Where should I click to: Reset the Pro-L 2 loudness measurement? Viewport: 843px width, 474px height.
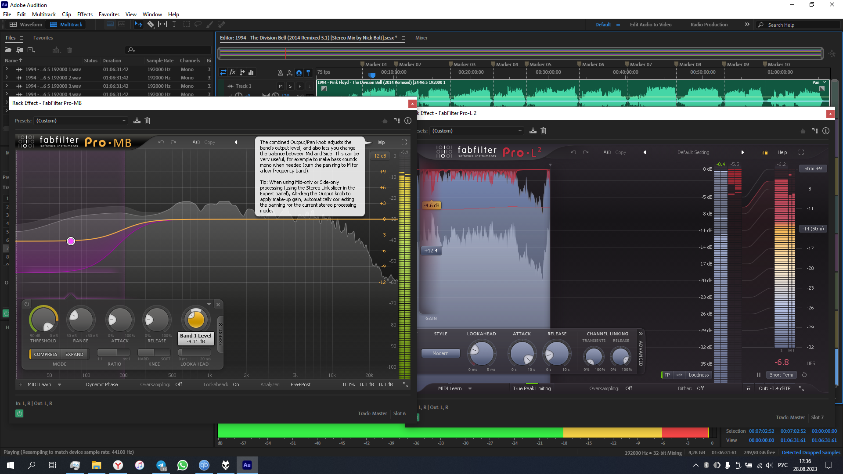tap(804, 375)
